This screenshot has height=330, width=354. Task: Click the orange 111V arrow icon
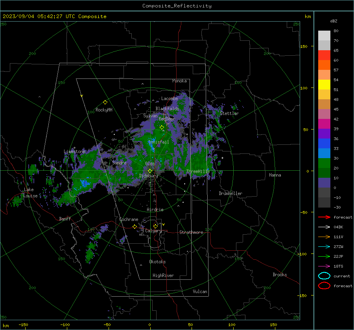[324, 237]
